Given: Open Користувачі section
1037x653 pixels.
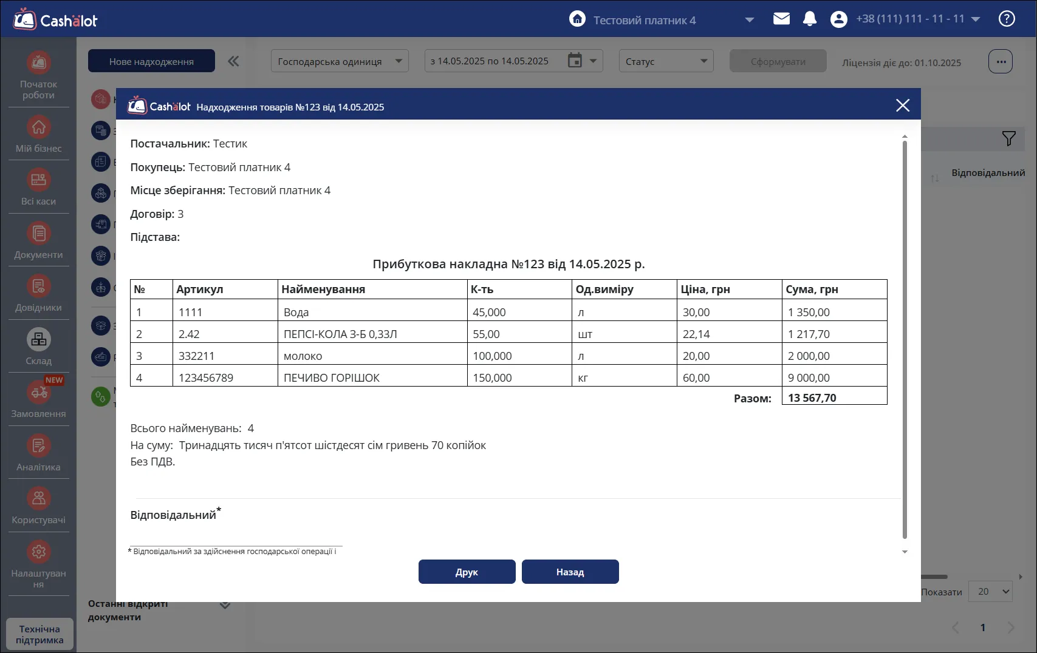Looking at the screenshot, I should tap(38, 506).
